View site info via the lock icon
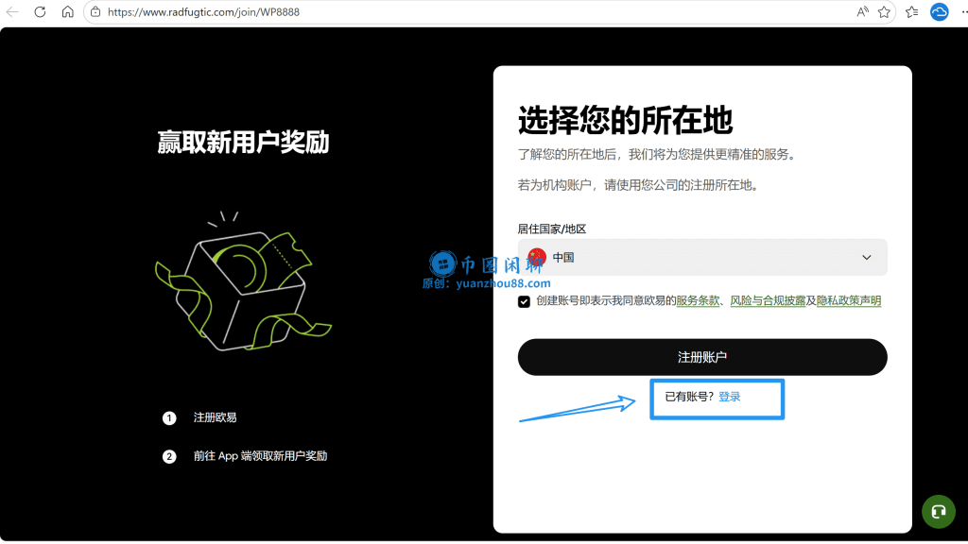Image resolution: width=968 pixels, height=544 pixels. point(95,11)
